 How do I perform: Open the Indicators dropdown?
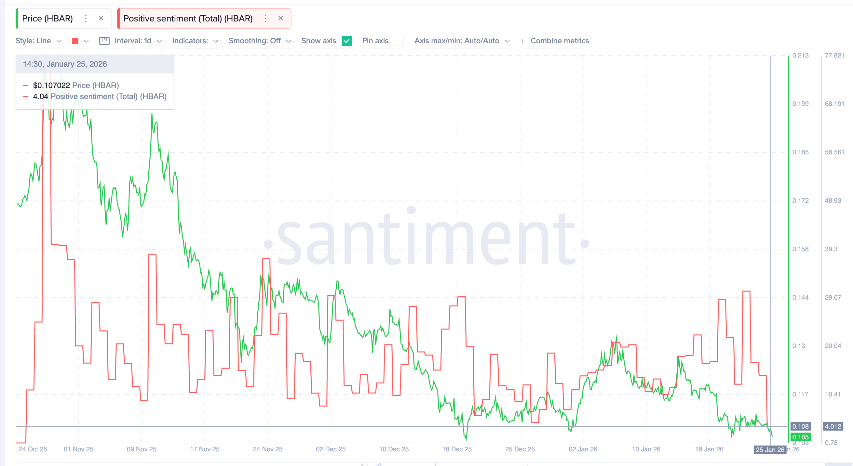(x=195, y=41)
